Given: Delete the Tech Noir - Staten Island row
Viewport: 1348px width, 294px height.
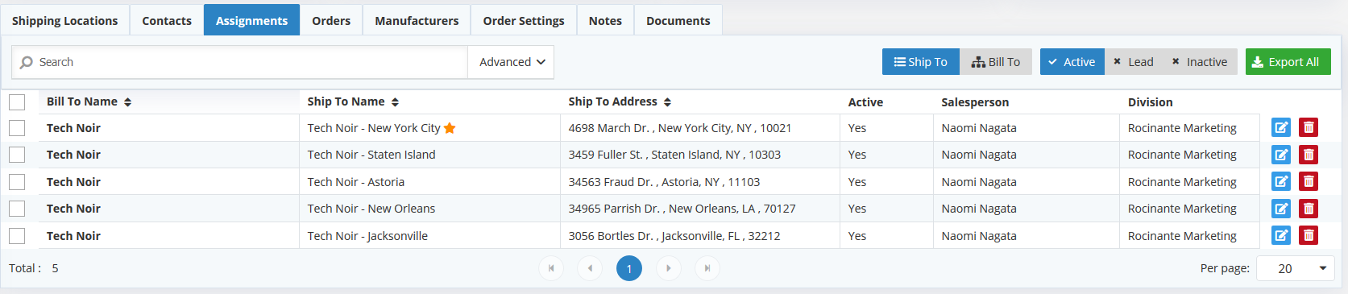Looking at the screenshot, I should pos(1309,155).
